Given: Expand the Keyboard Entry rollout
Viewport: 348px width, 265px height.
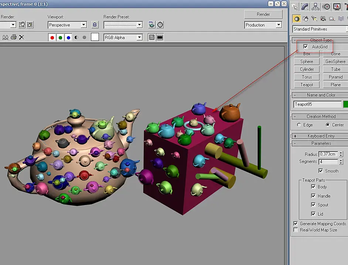Looking at the screenshot, I should [321, 136].
